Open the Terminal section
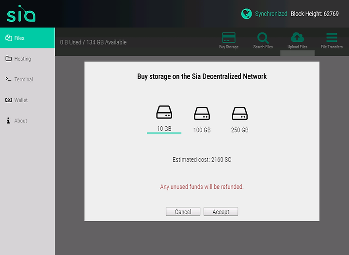The height and width of the screenshot is (255, 349). coord(27,79)
